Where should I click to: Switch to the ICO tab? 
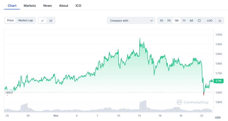[78, 6]
